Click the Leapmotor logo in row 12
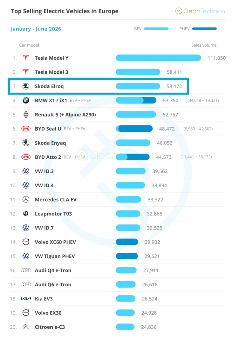Image resolution: width=239 pixels, height=340 pixels. coord(26,214)
